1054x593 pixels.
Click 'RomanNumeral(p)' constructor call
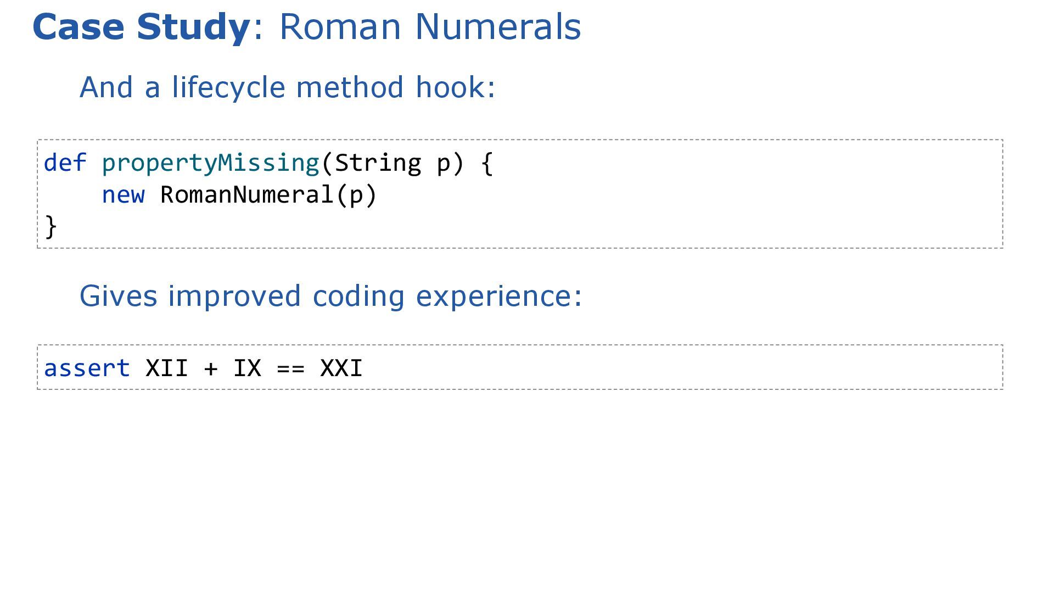[x=268, y=195]
